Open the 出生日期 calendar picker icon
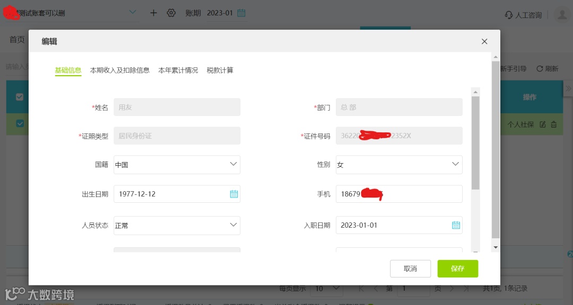This screenshot has height=305, width=573. click(234, 194)
